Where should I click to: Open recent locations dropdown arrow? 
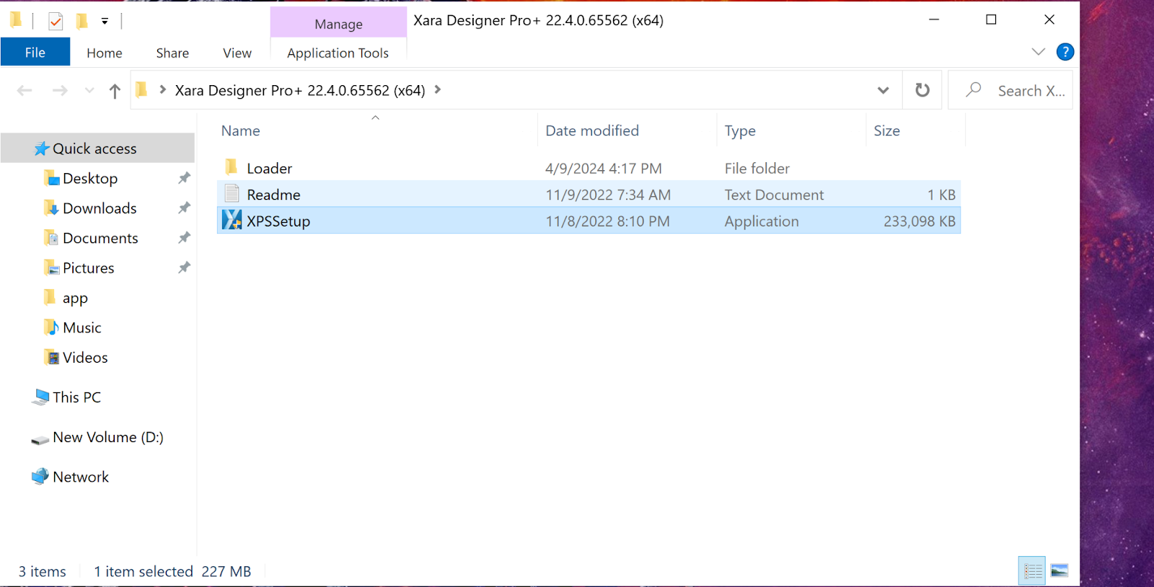[x=89, y=90]
